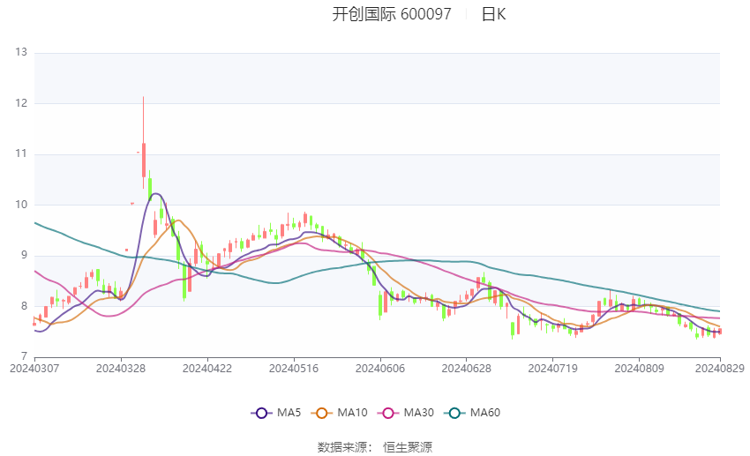The height and width of the screenshot is (456, 750).
Task: Toggle the MA30 legend series
Action: [406, 413]
